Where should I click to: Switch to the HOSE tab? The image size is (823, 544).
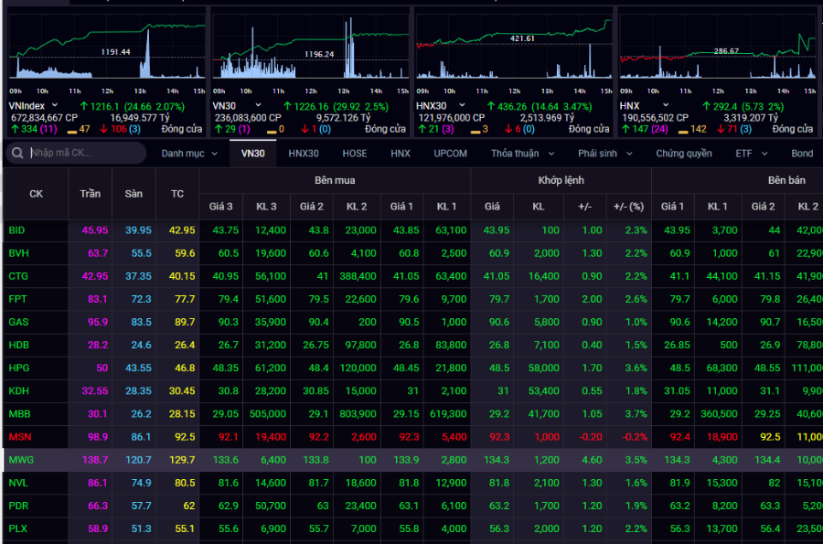click(x=355, y=154)
